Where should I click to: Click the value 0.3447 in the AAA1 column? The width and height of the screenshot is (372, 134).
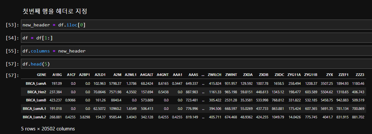(x=177, y=83)
